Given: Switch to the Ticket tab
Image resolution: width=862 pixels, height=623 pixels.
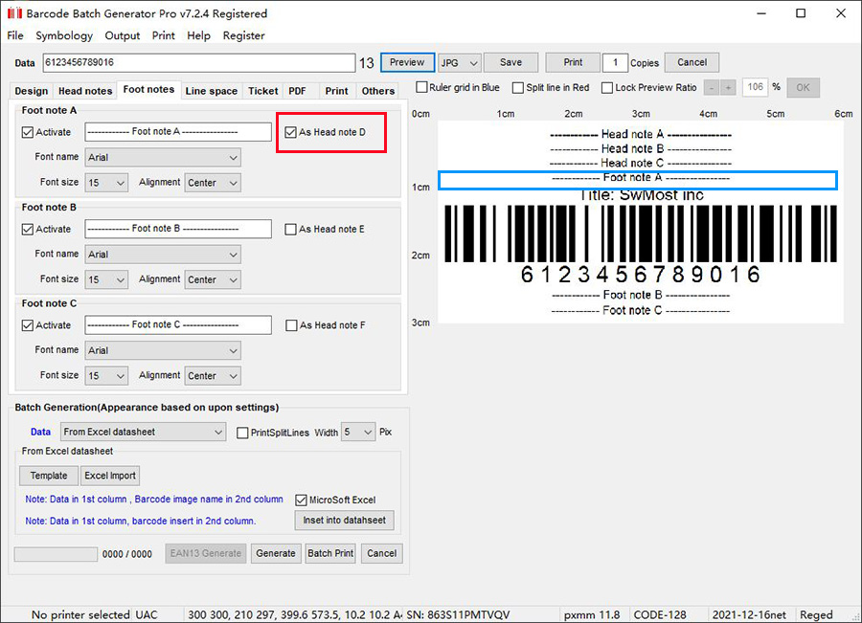Looking at the screenshot, I should 262,91.
